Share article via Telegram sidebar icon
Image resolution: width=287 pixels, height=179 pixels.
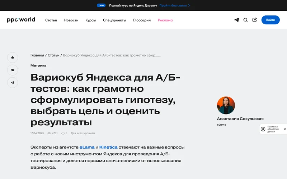point(13,83)
